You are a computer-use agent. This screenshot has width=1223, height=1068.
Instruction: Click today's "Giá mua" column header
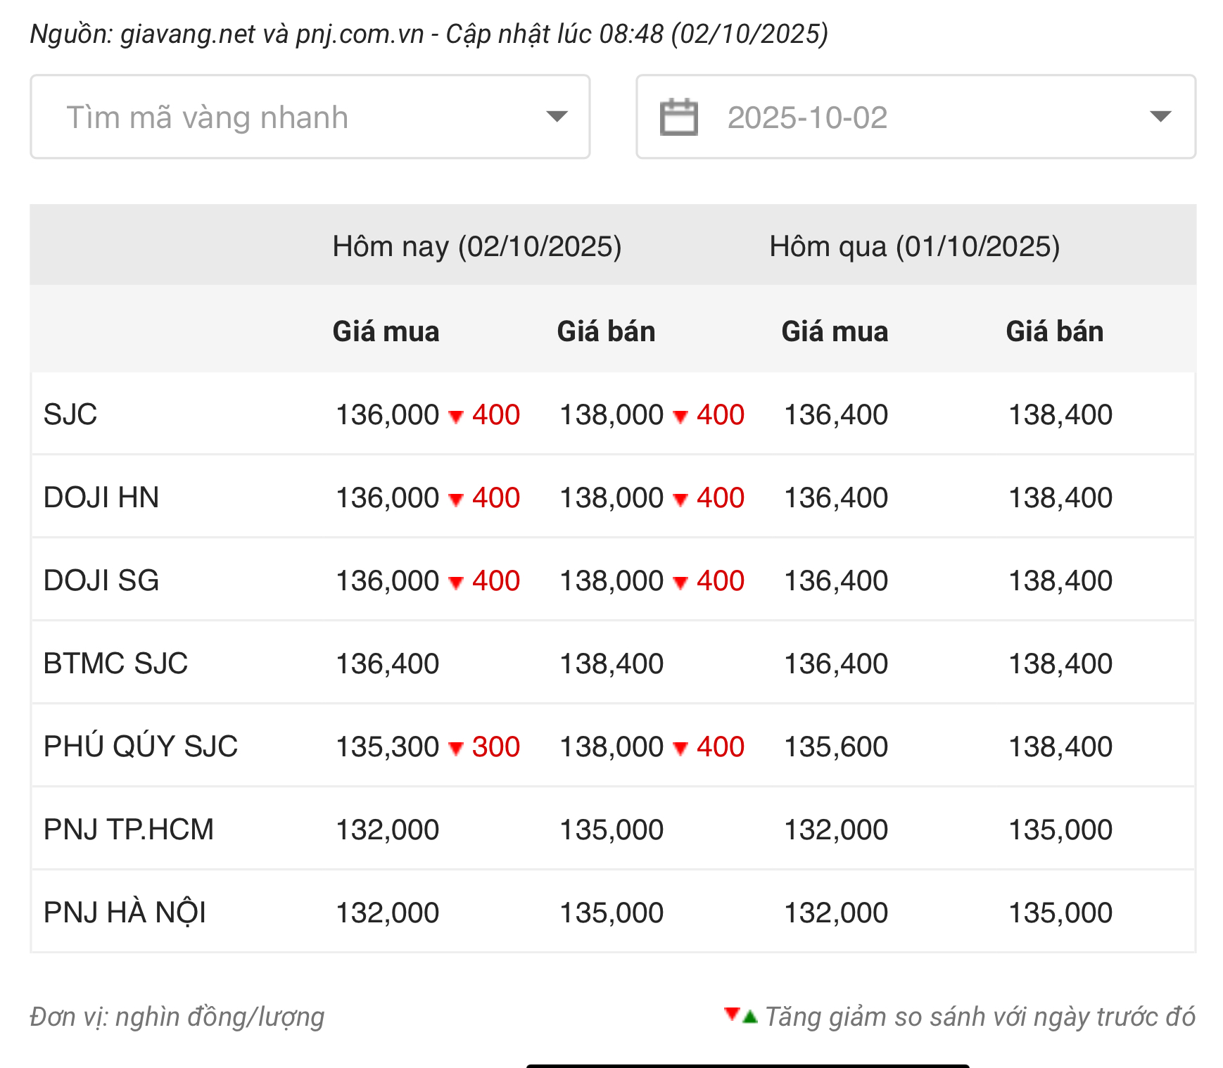coord(386,331)
